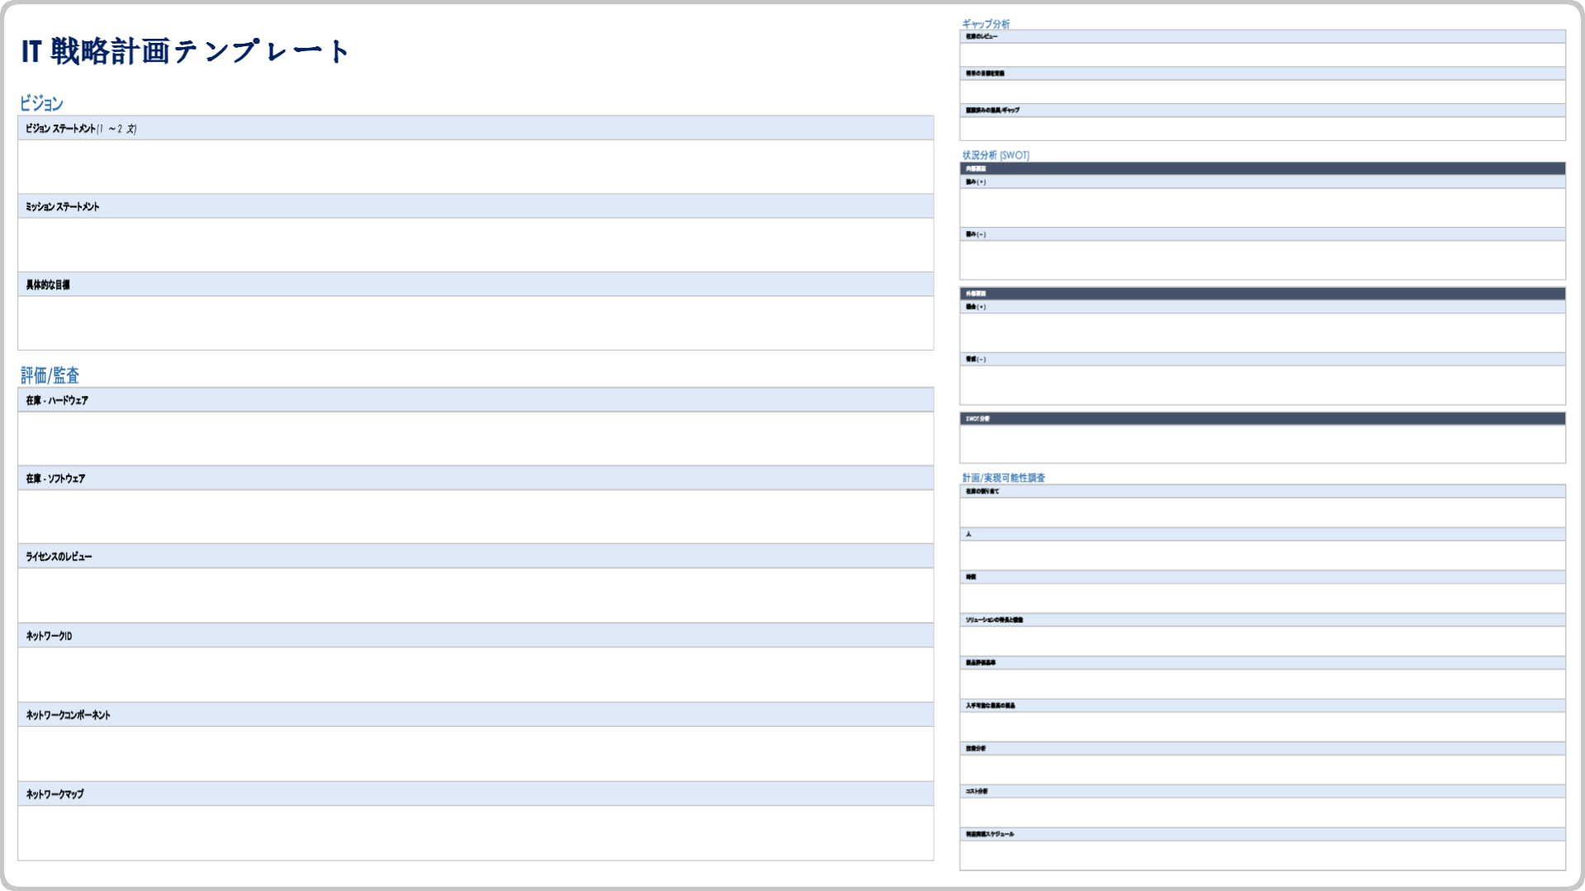Click the '人' header row
The width and height of the screenshot is (1585, 891).
click(1262, 534)
